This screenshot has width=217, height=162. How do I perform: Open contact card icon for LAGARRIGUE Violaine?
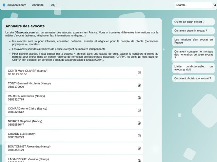pyautogui.click(x=139, y=161)
